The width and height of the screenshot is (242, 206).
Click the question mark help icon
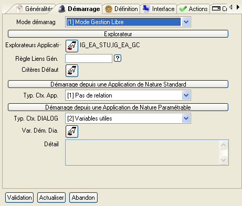pos(118,58)
